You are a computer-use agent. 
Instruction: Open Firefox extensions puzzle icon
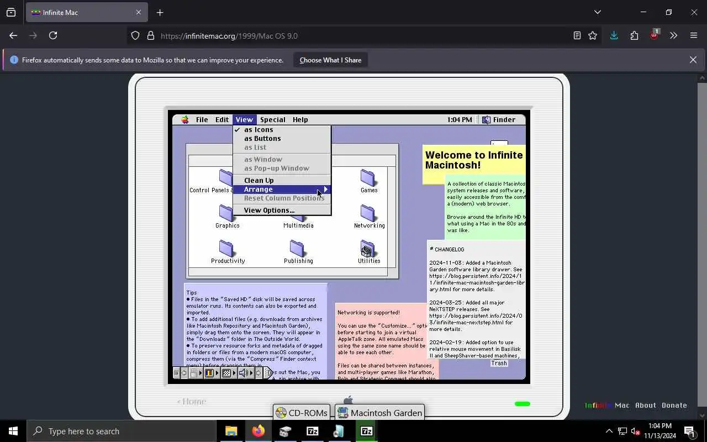point(634,35)
